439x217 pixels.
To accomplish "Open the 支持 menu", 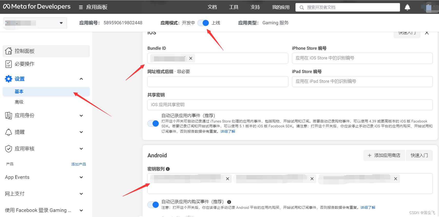I will [x=255, y=7].
